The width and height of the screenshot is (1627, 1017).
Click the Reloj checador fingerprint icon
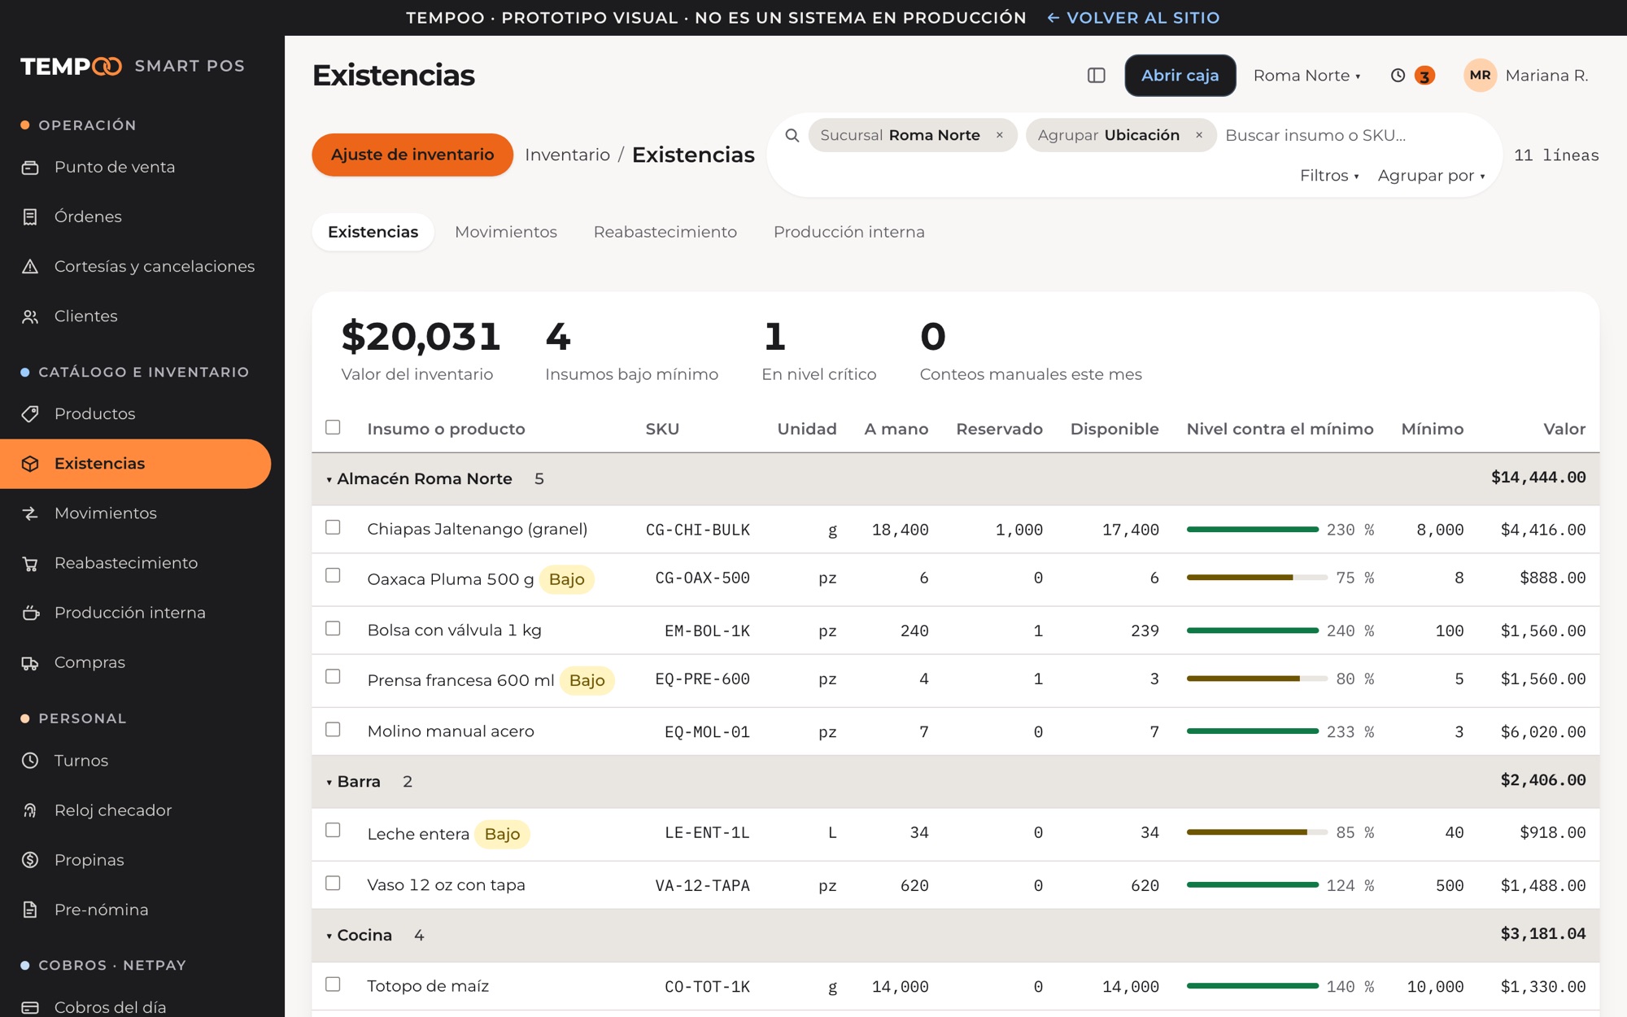coord(30,810)
